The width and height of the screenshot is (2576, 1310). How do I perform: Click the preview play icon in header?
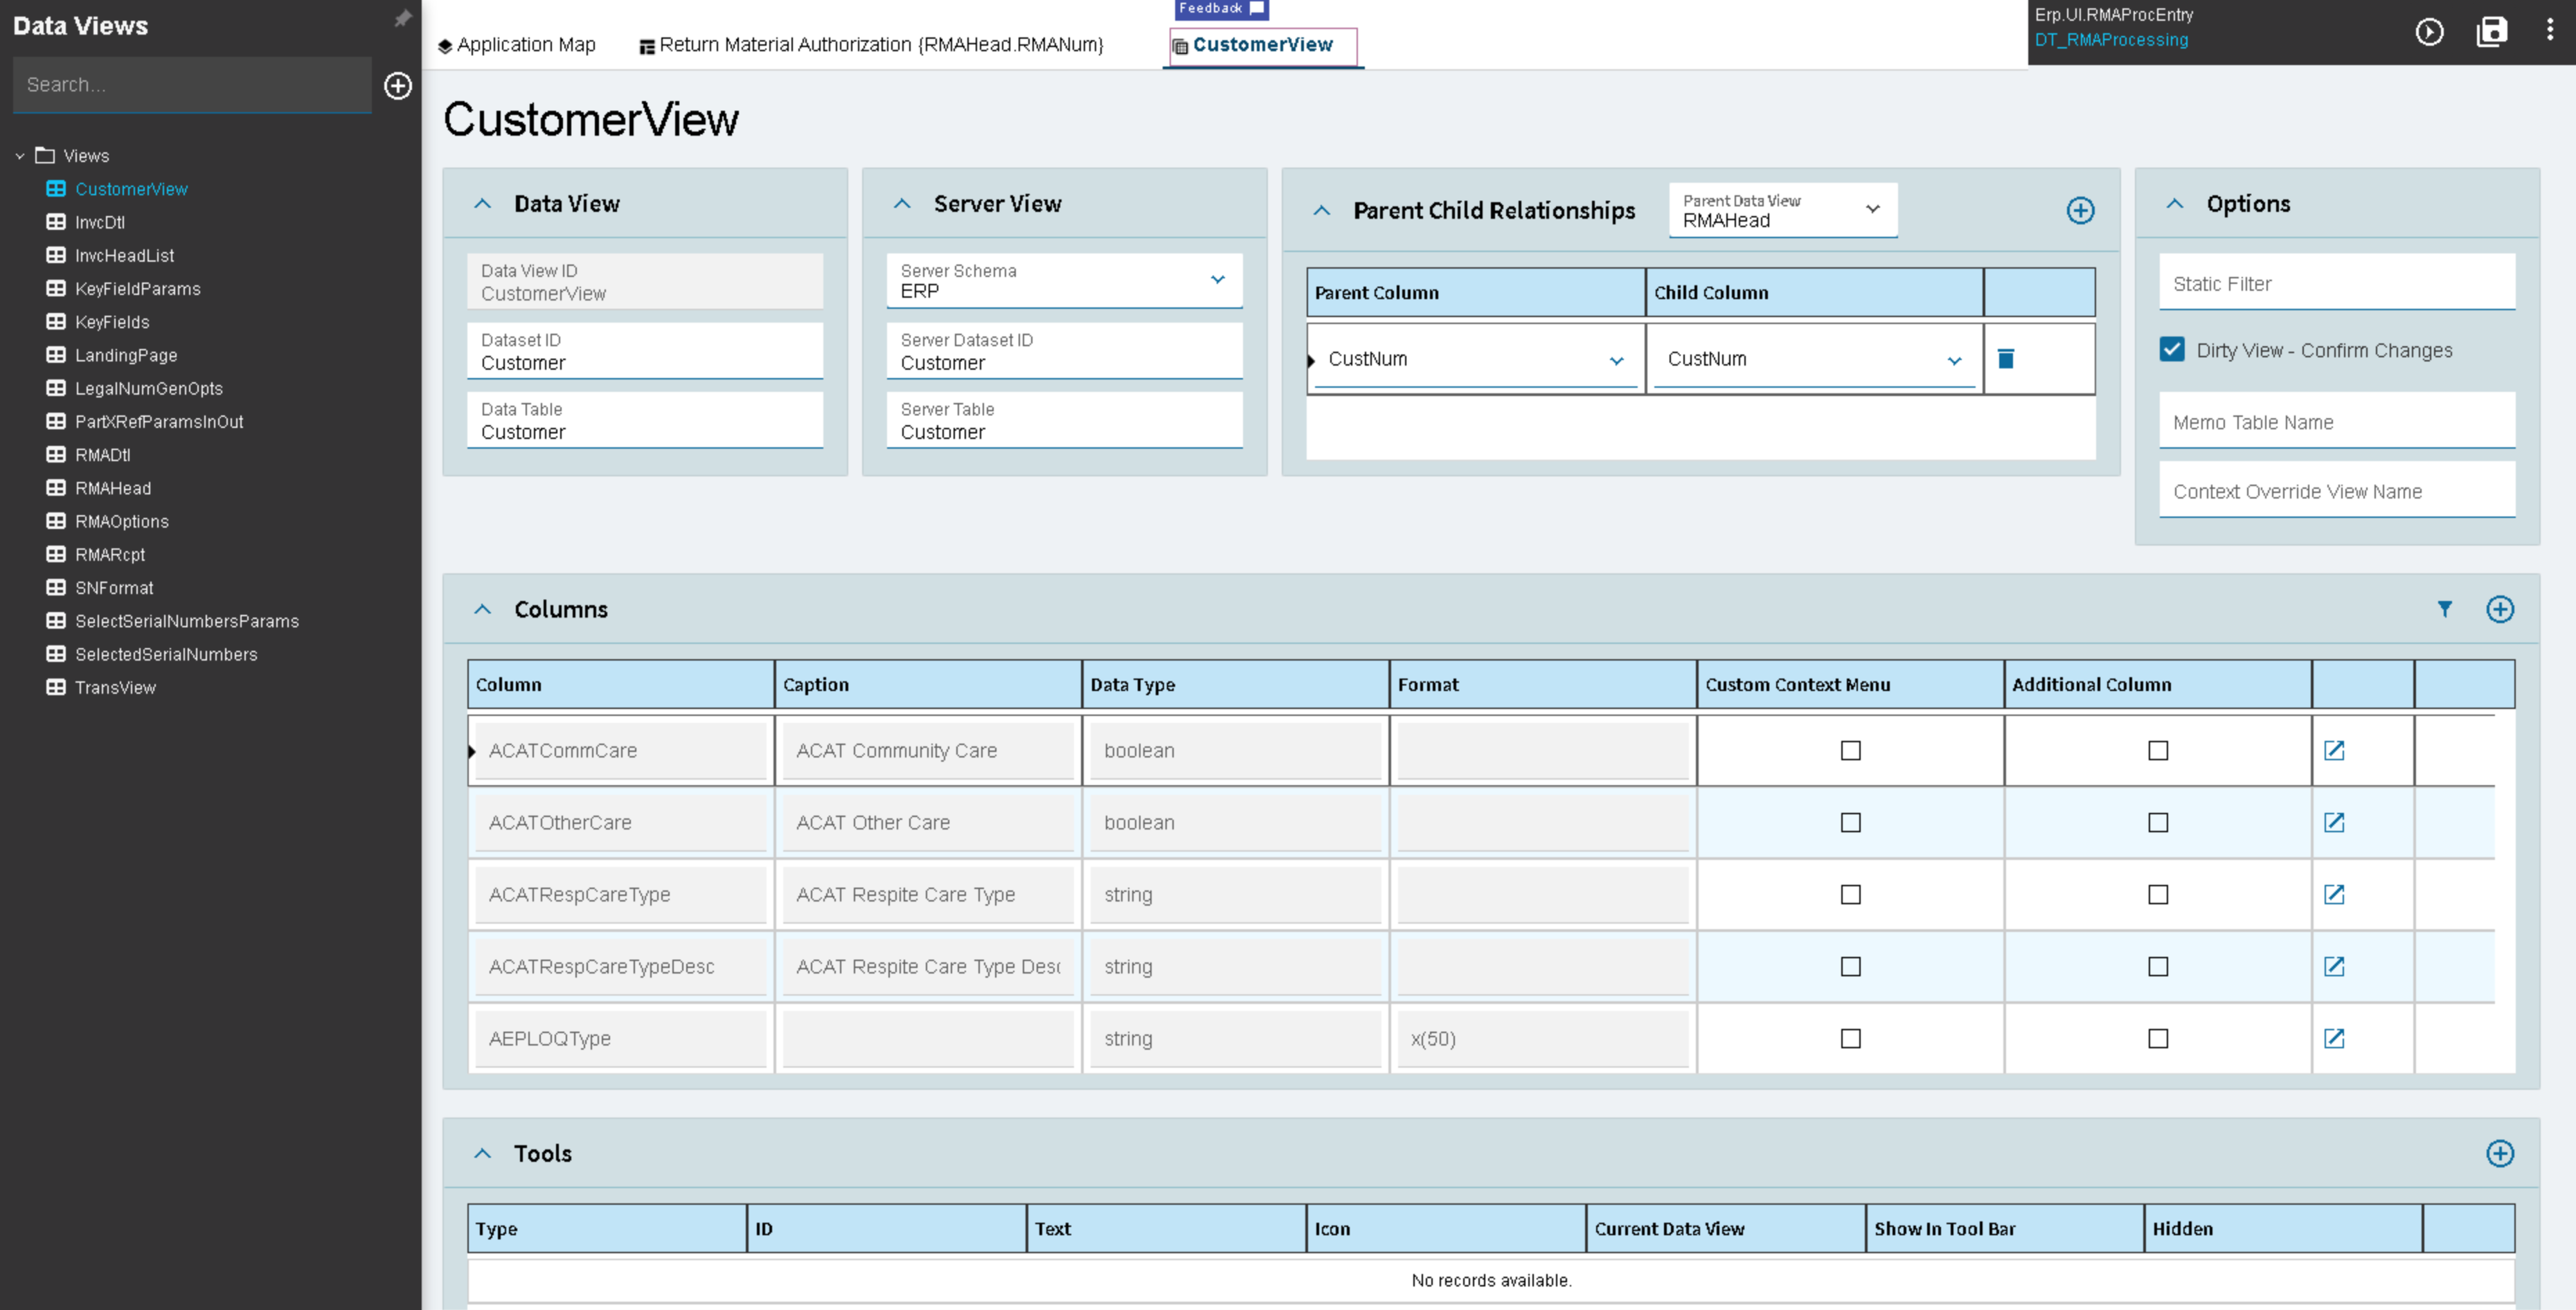coord(2429,32)
